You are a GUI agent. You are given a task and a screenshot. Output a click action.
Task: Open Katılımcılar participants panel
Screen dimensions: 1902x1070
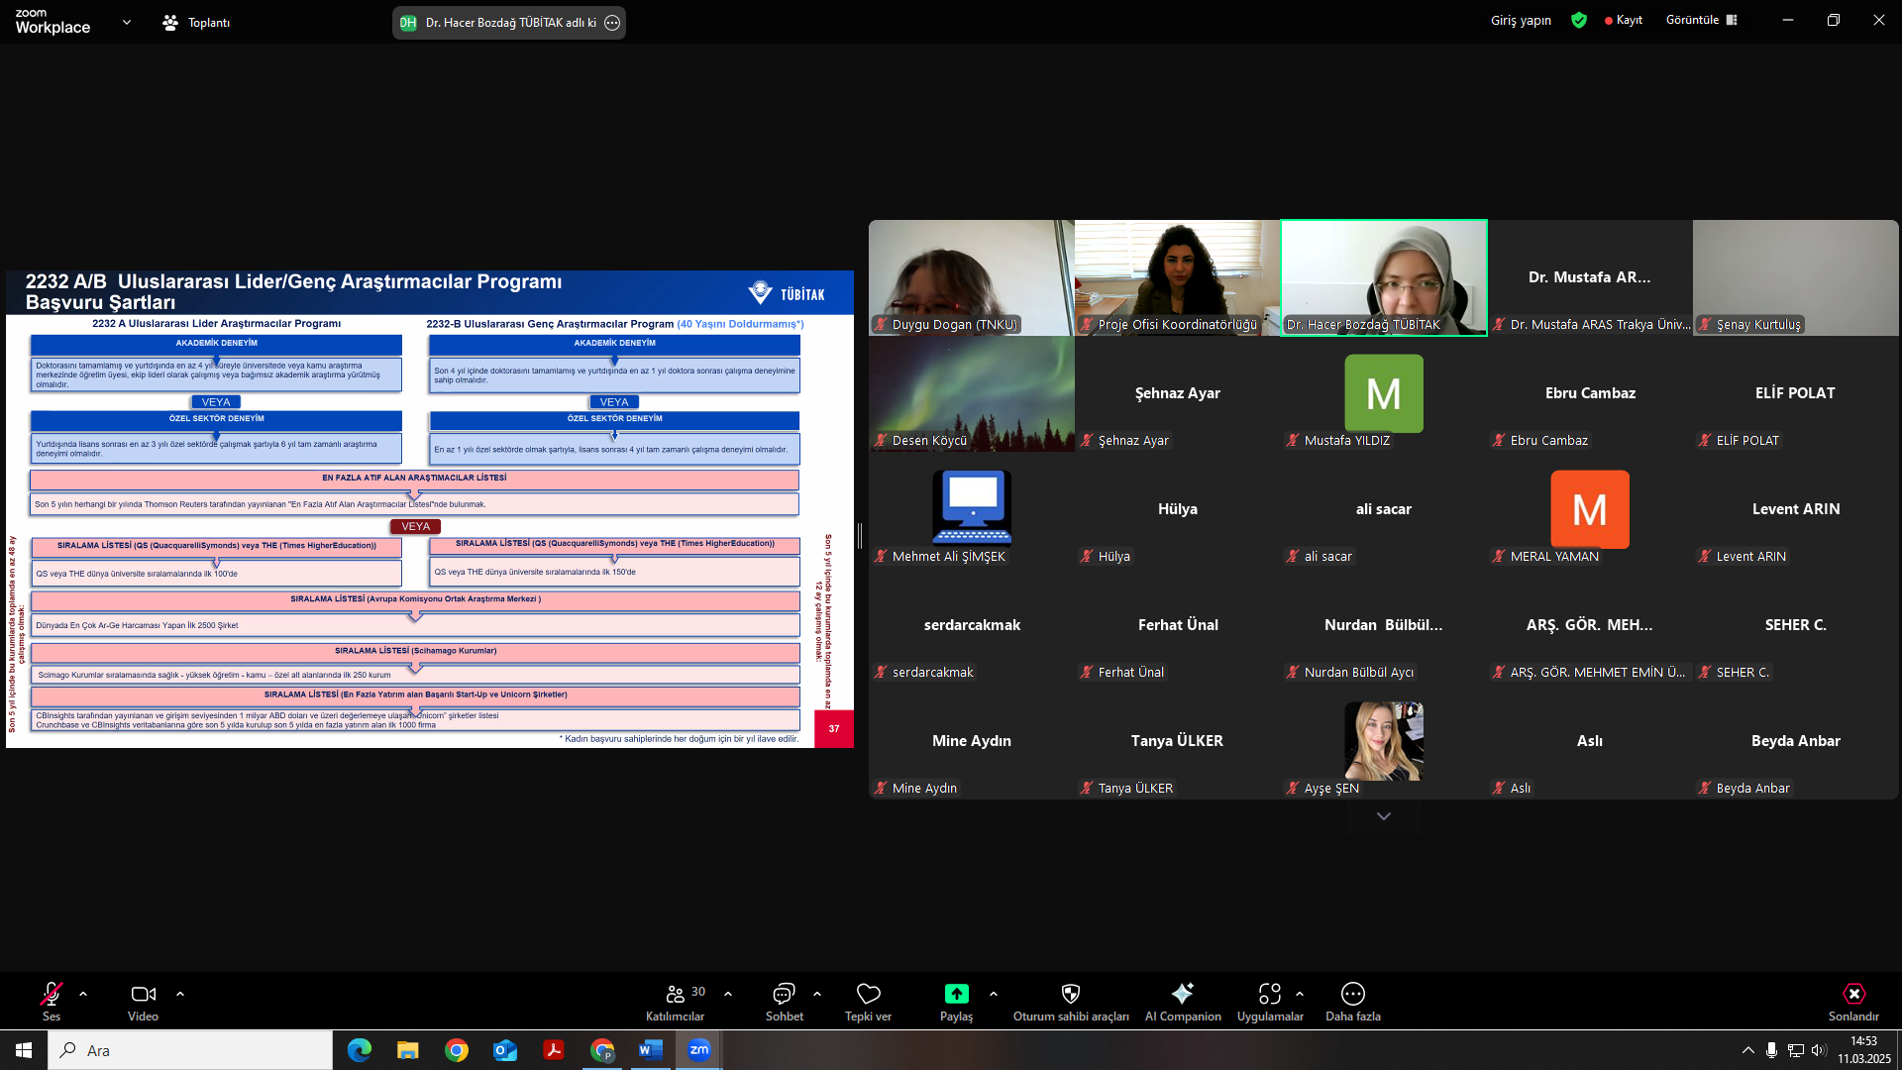coord(676,994)
